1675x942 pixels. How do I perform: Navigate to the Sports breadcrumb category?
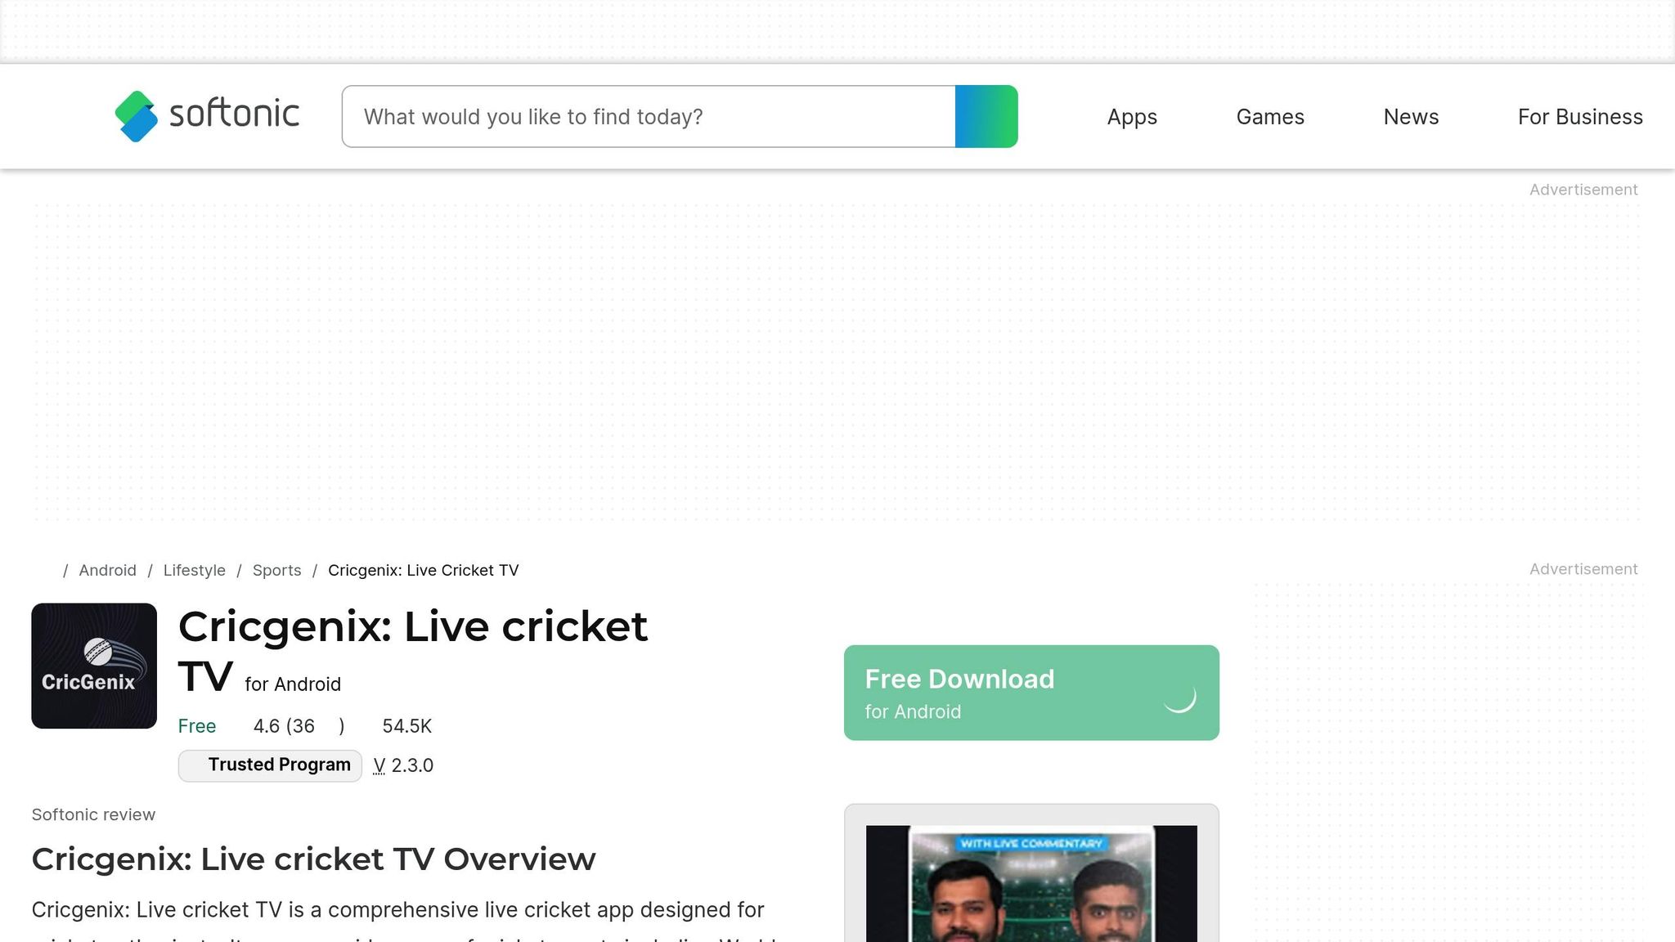276,570
